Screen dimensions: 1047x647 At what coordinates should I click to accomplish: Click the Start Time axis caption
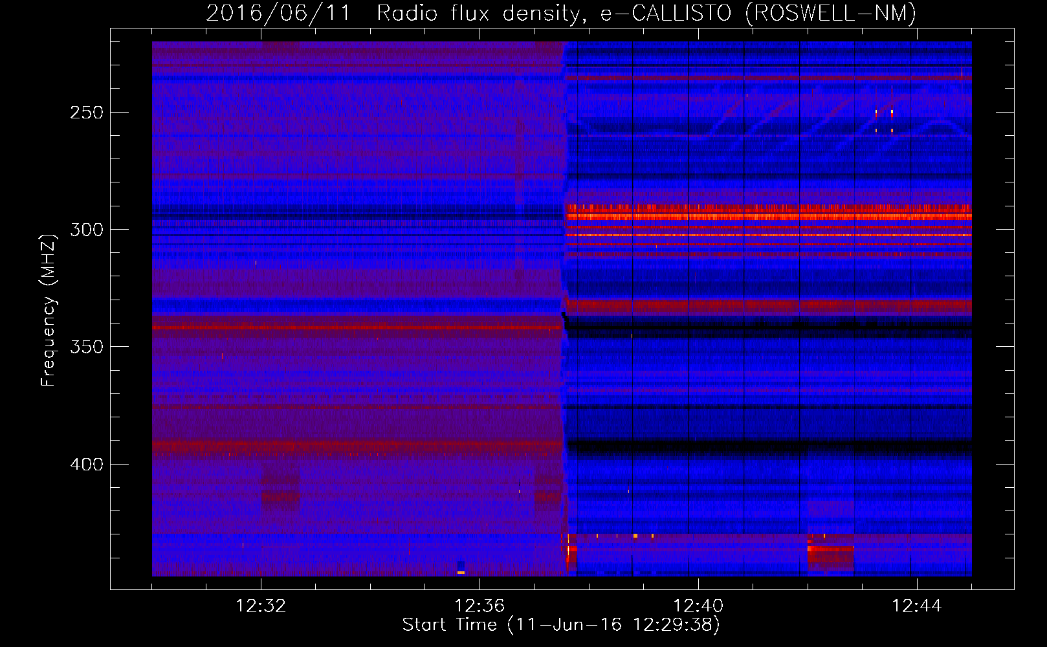click(x=561, y=625)
